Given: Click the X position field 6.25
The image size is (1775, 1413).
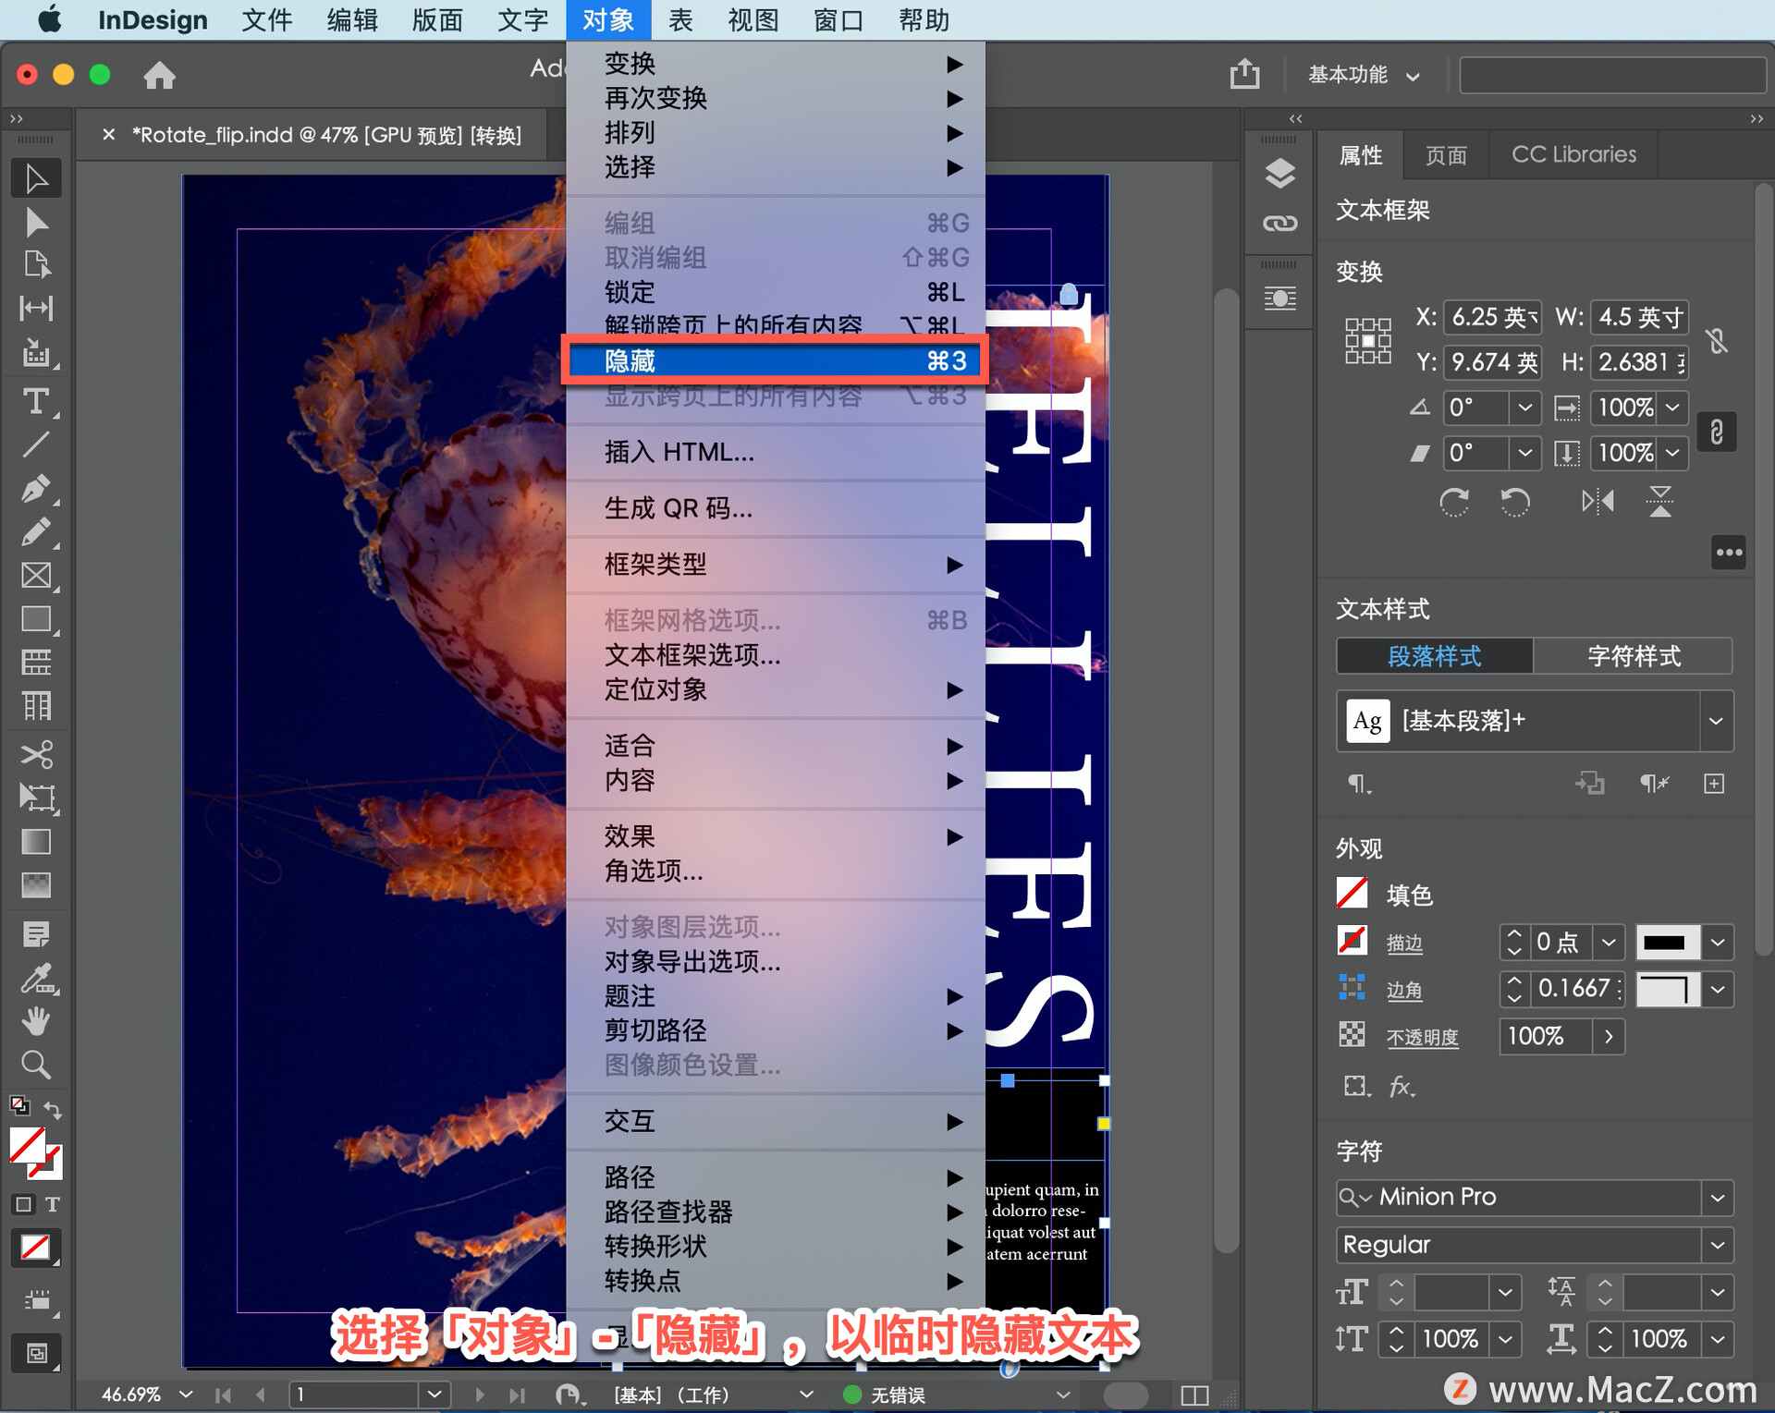Looking at the screenshot, I should click(x=1491, y=318).
